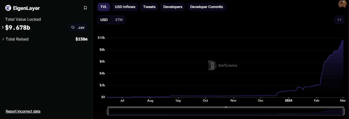The height and width of the screenshot is (119, 349).
Task: Click the $9.678b TVL value
Action: (x=18, y=28)
